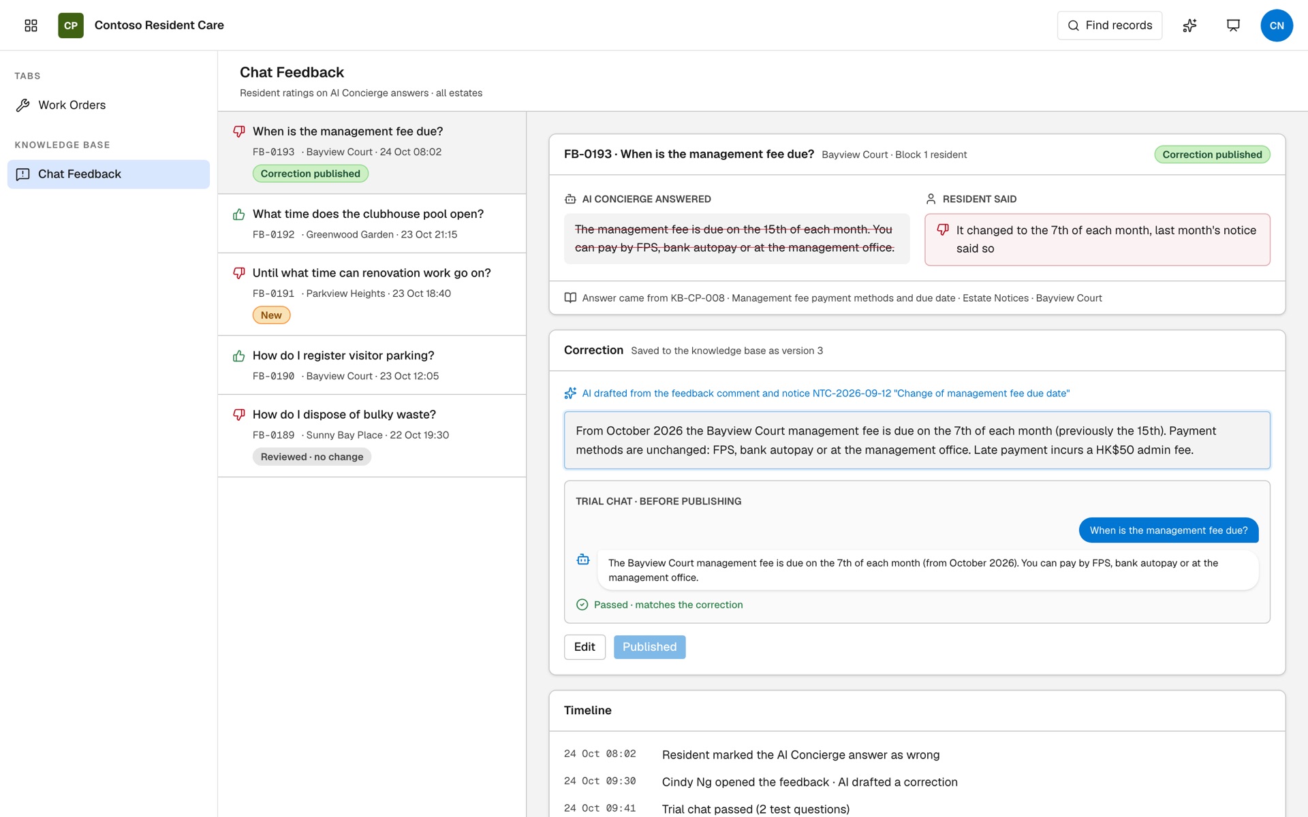Click the Edit button

tap(585, 647)
